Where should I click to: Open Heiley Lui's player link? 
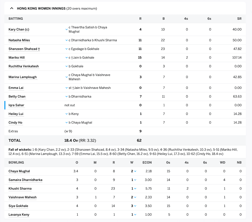[x=16, y=114]
